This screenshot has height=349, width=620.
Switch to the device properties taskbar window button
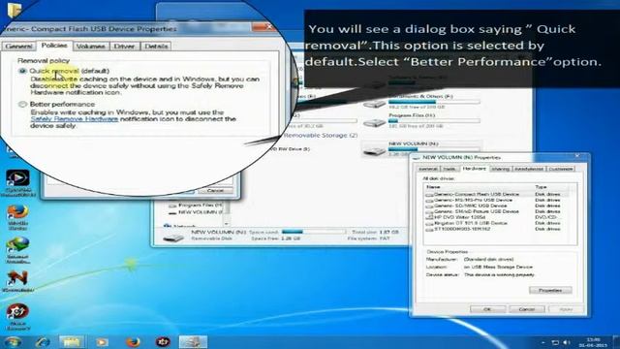[x=193, y=341]
